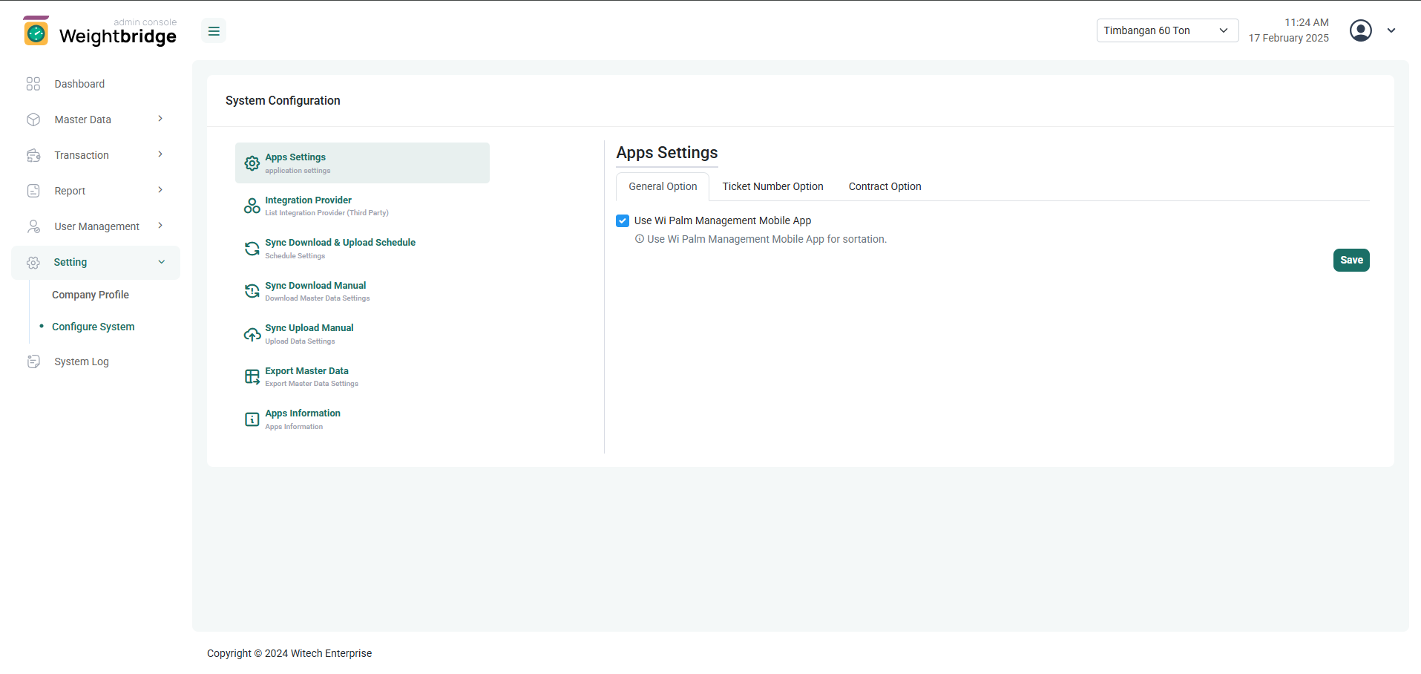The width and height of the screenshot is (1421, 674).
Task: Open the Company Profile link
Action: click(x=91, y=295)
